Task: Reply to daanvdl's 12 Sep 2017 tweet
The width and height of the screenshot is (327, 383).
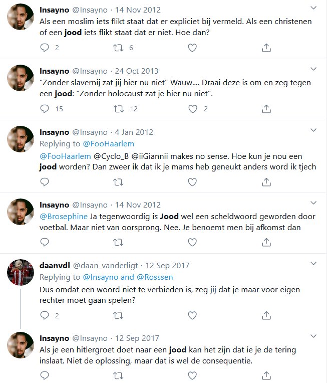Action: (45, 315)
